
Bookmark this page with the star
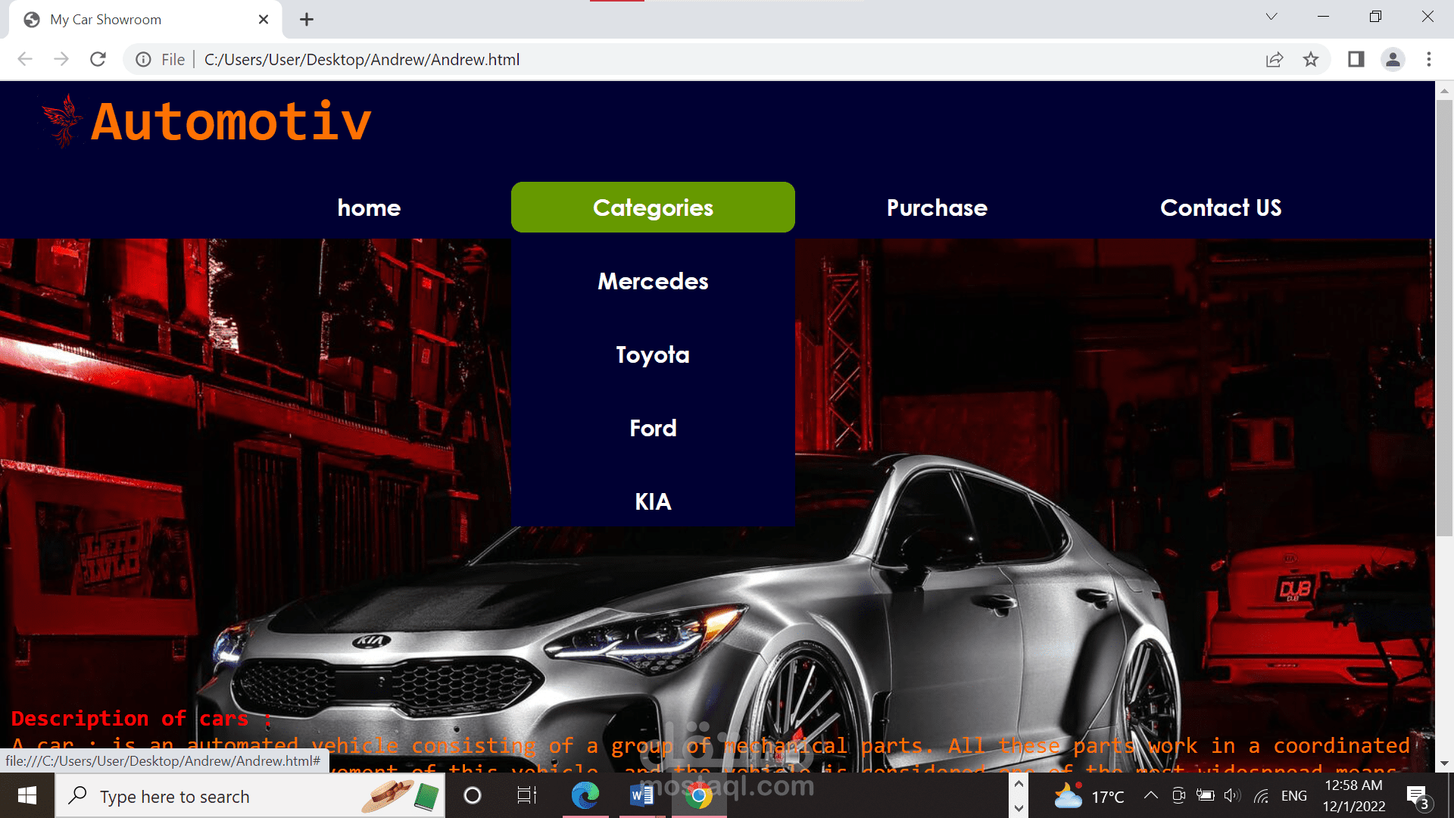(x=1311, y=59)
